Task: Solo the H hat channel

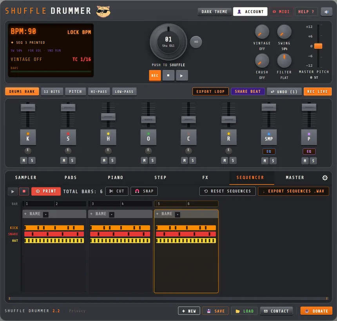Action: 112,160
